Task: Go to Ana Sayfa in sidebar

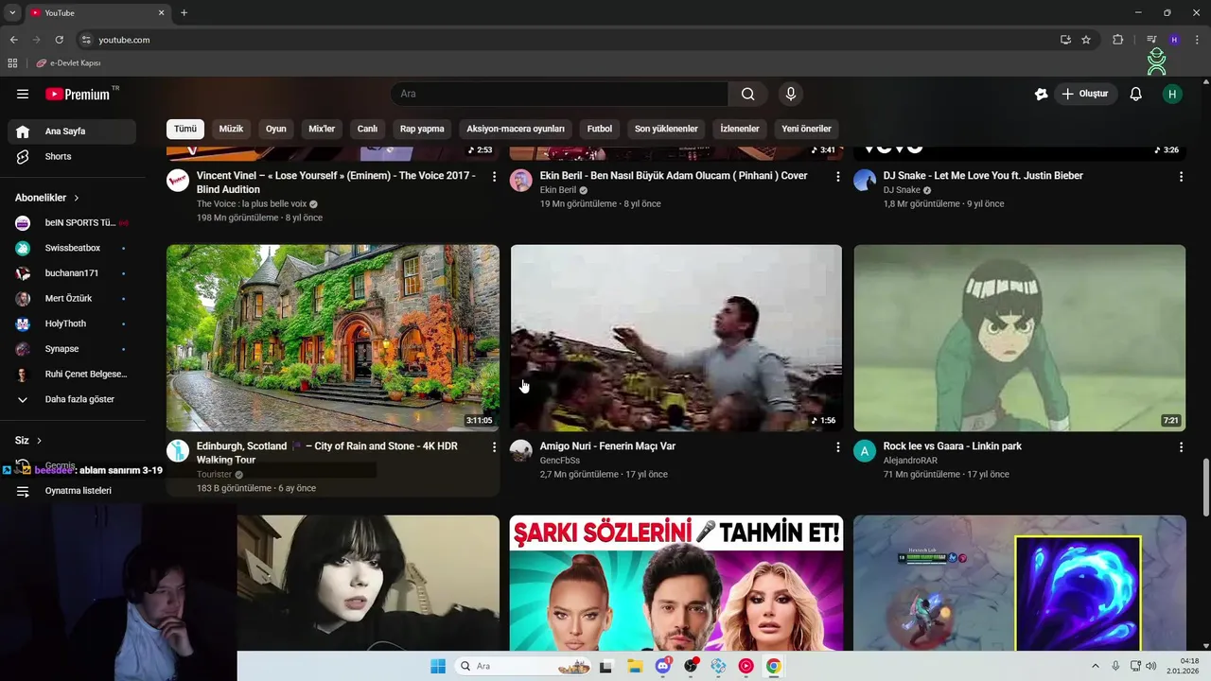Action: click(72, 131)
